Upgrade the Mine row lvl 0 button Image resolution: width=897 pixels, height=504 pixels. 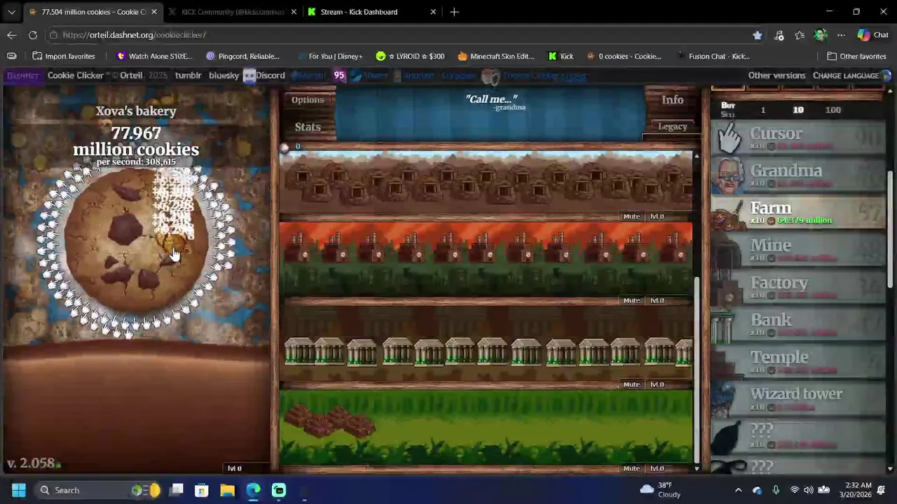pyautogui.click(x=657, y=216)
